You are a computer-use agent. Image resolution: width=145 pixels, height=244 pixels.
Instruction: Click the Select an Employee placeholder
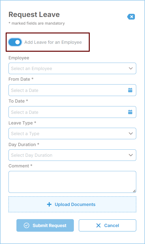31,68
